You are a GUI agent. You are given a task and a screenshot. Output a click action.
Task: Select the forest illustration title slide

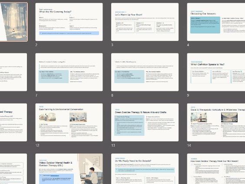click(x=13, y=22)
